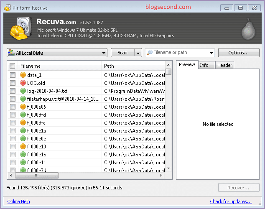
Task: Click the magnifier icon in the filename filter
Action: pos(150,53)
